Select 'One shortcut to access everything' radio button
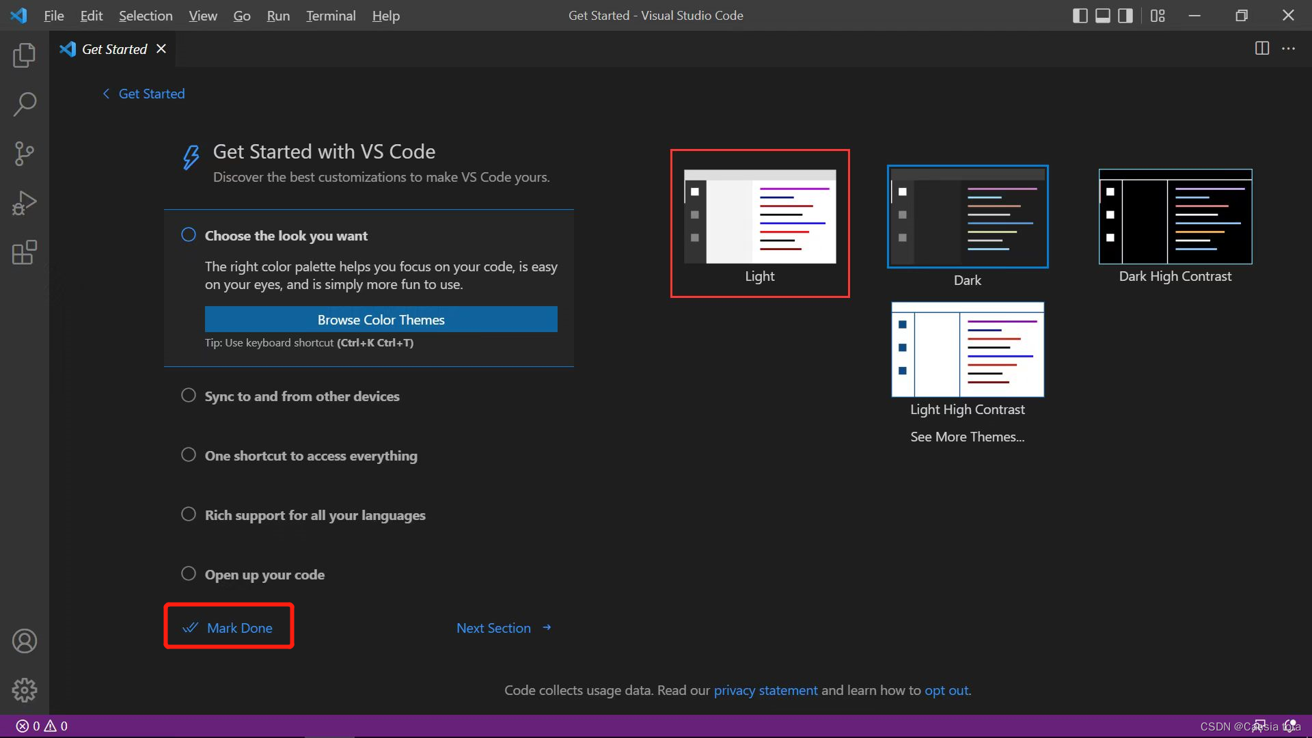 (189, 454)
